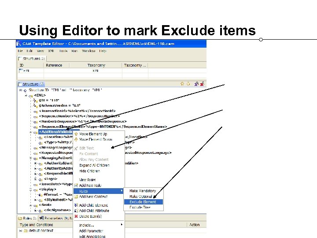The width and height of the screenshot is (317, 238).
Task: Click the red icon at Structure toolbar's end
Action: (x=202, y=84)
